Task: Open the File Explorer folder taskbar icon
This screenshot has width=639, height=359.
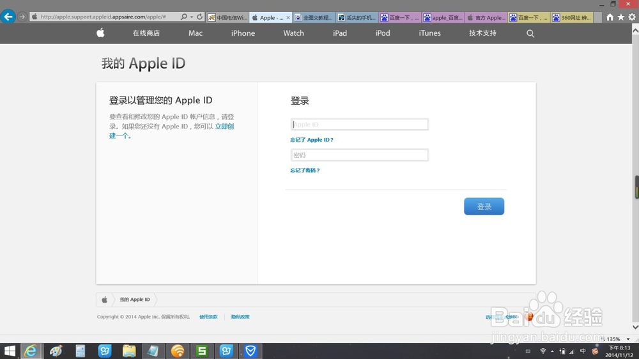Action: click(x=129, y=351)
